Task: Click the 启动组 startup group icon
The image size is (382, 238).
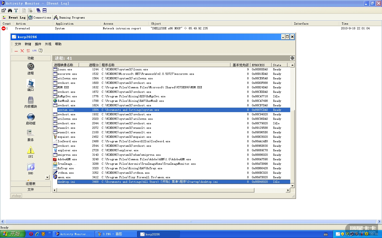Action: (x=31, y=117)
